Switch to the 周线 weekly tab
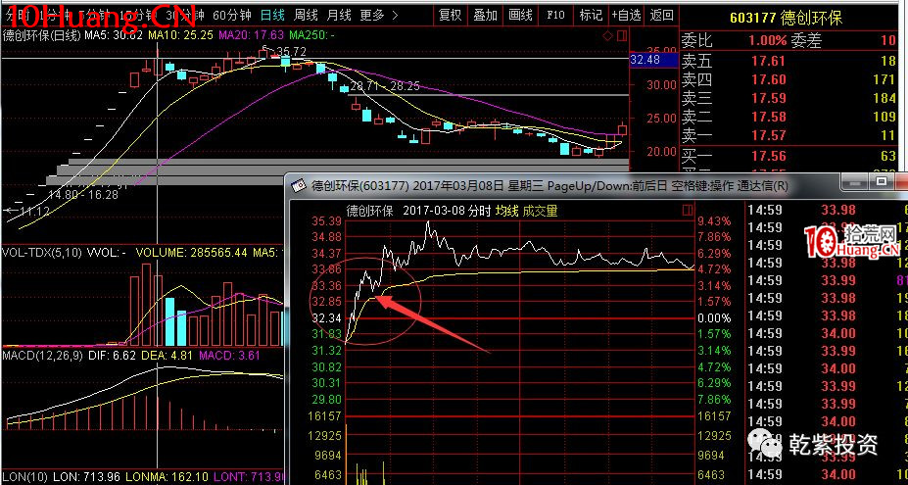Viewport: 908px width, 485px height. (x=306, y=15)
